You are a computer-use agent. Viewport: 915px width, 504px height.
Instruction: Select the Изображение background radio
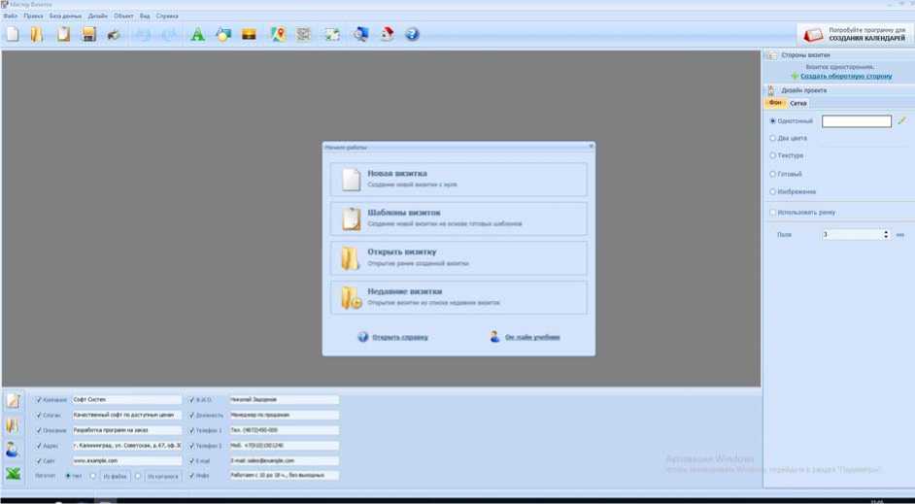772,191
